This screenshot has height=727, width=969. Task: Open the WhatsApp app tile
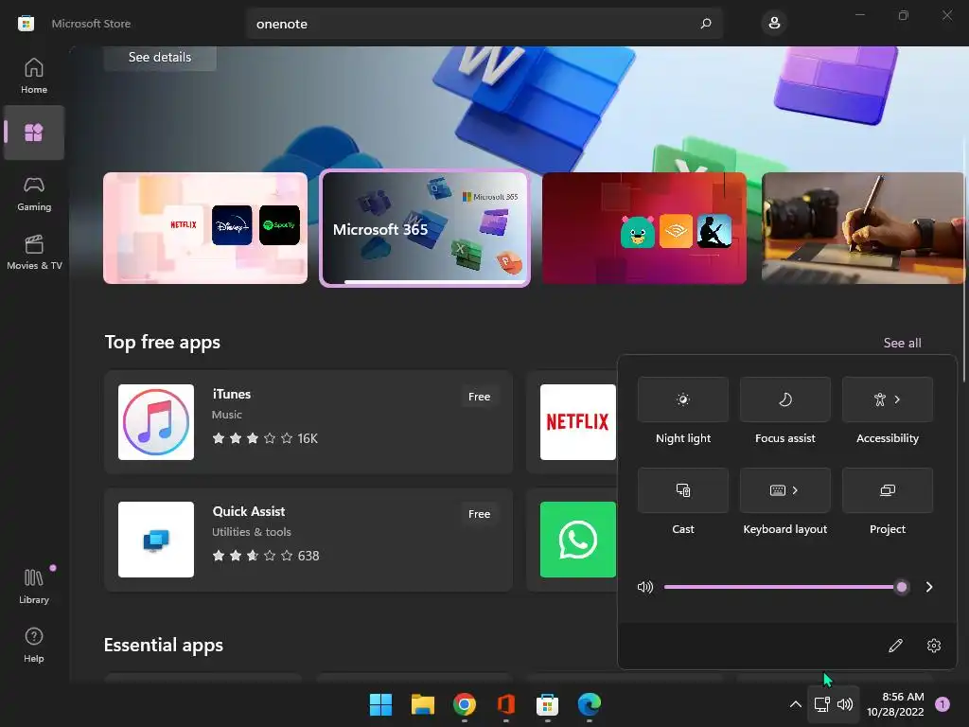pyautogui.click(x=578, y=540)
